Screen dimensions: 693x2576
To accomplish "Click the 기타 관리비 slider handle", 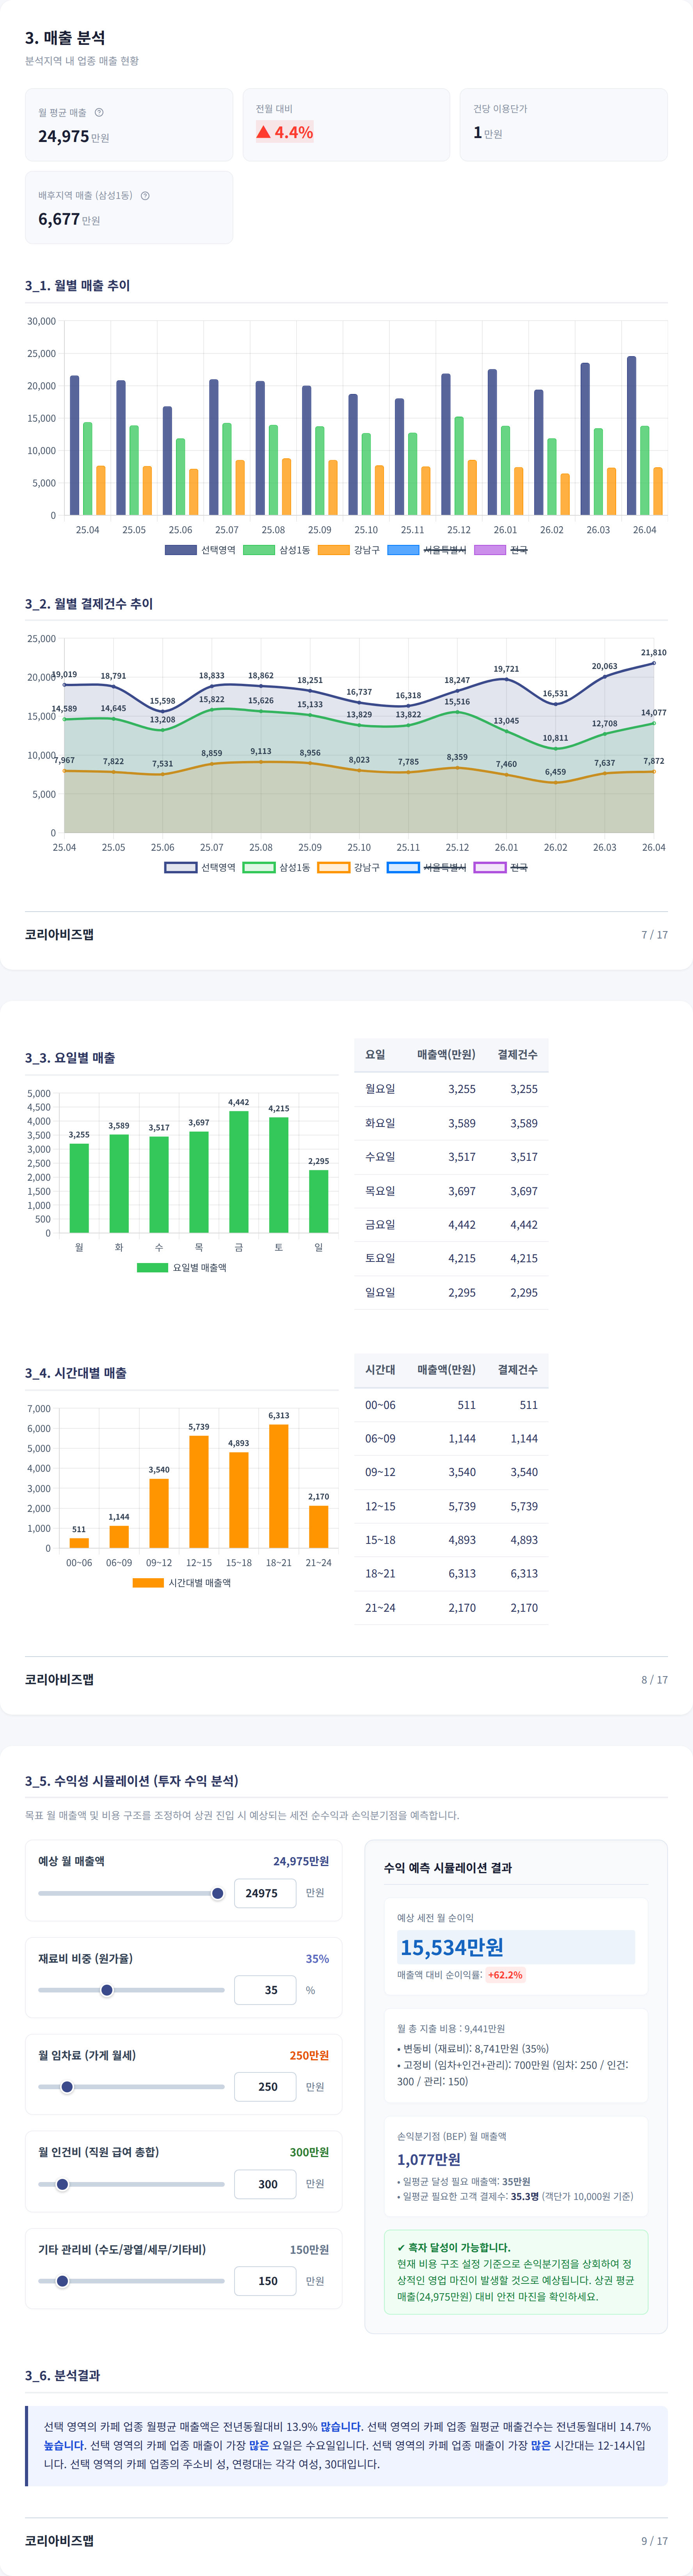I will [x=62, y=2281].
